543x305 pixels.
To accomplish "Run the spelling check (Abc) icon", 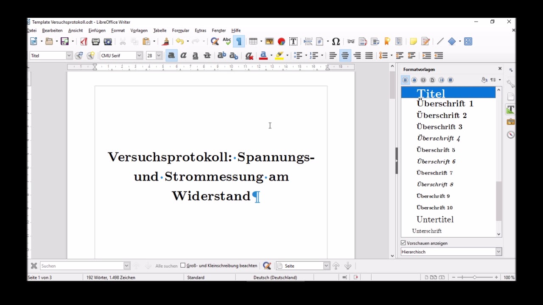I will point(227,42).
